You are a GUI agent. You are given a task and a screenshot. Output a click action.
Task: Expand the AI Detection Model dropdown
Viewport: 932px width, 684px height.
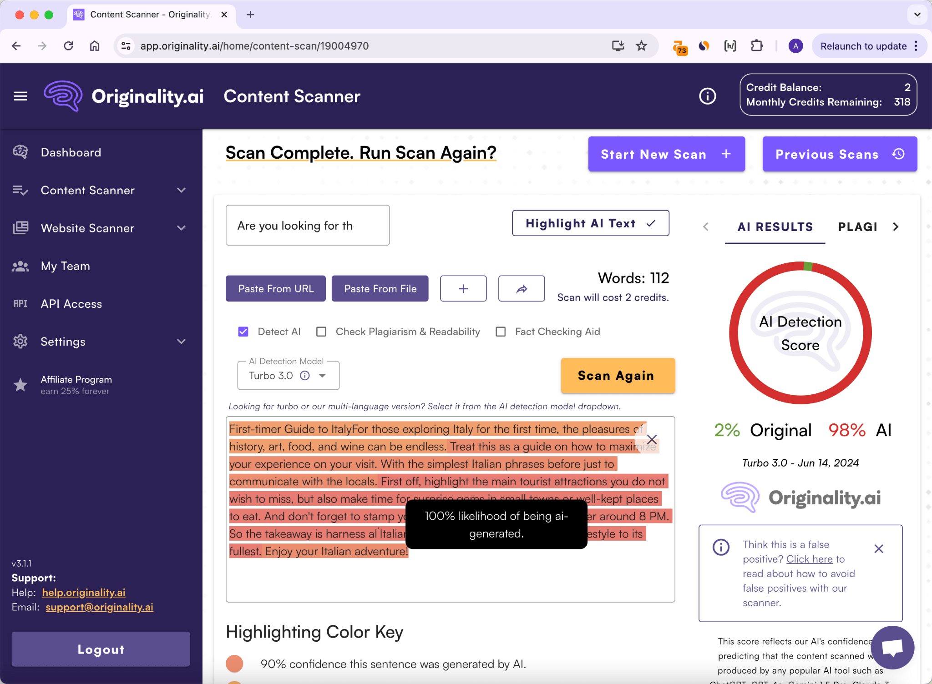[326, 376]
